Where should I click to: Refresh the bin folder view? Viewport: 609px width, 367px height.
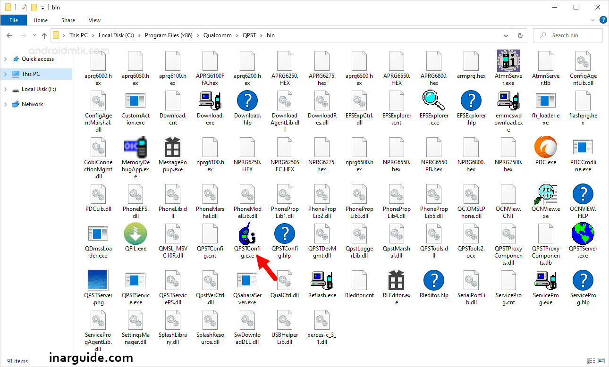pos(520,35)
